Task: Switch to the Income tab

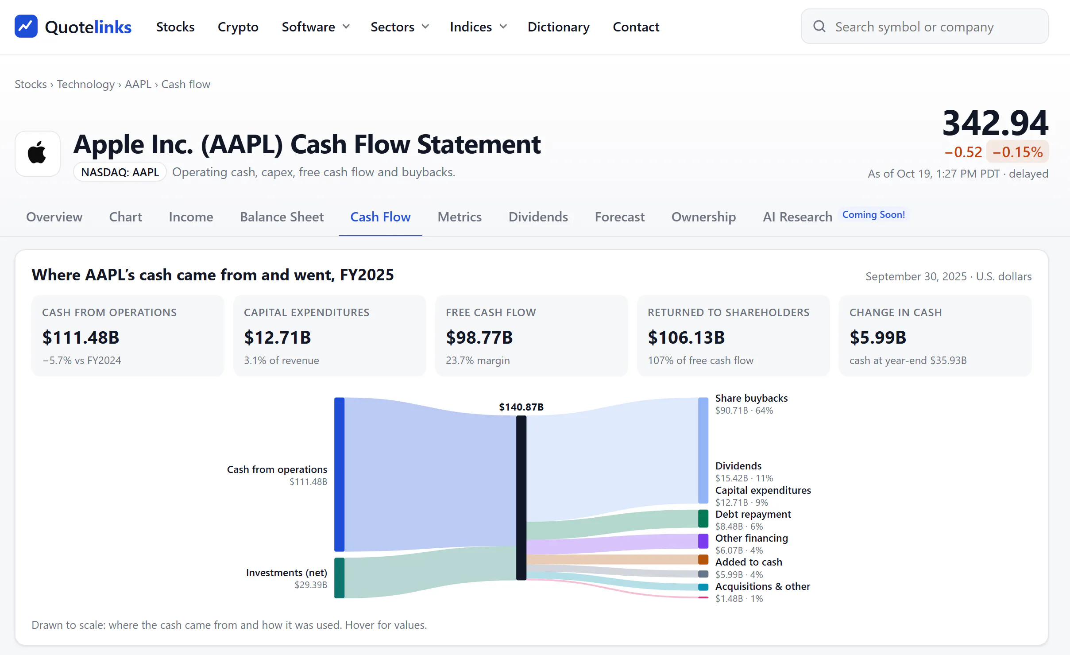Action: tap(191, 217)
